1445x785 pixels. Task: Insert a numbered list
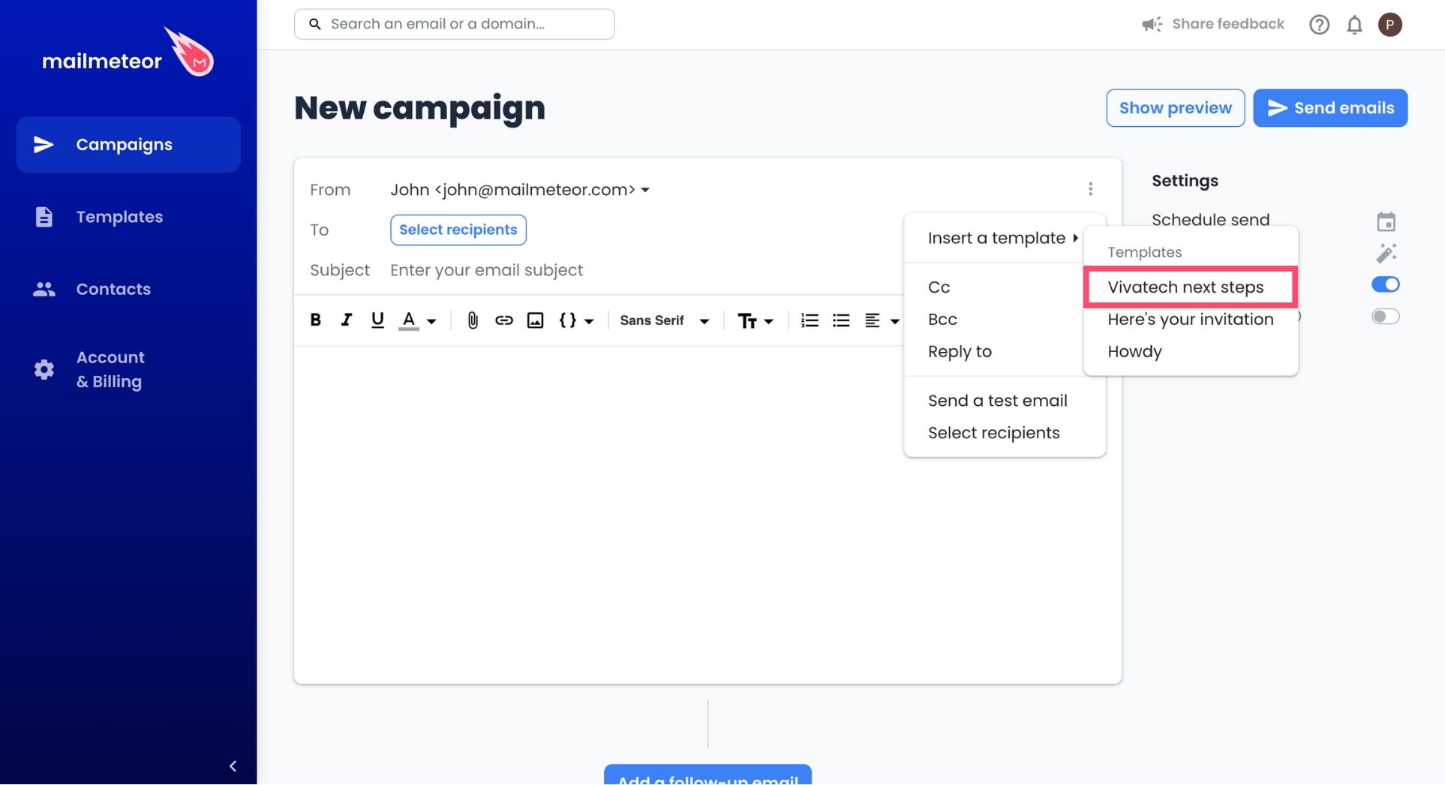pos(810,320)
